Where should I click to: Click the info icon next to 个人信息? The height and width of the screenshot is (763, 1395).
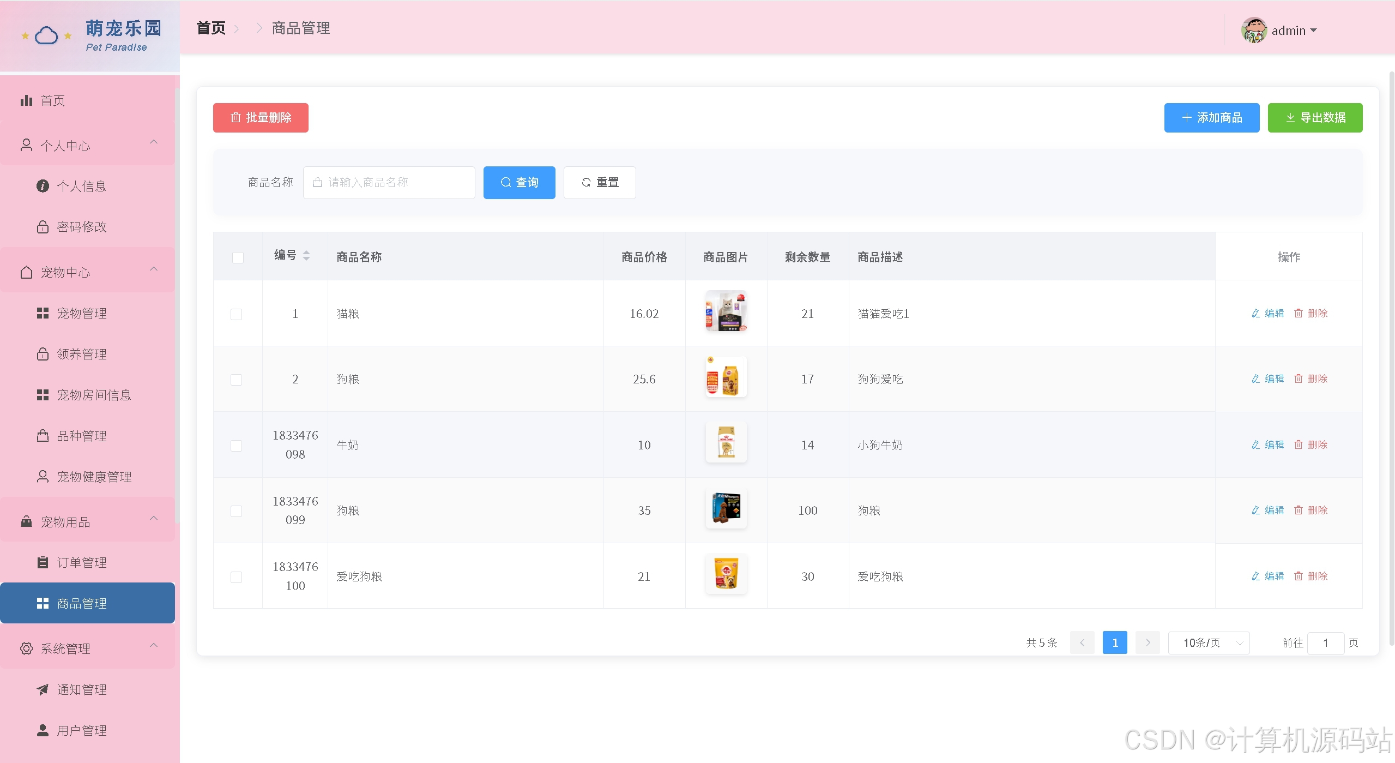click(x=43, y=186)
